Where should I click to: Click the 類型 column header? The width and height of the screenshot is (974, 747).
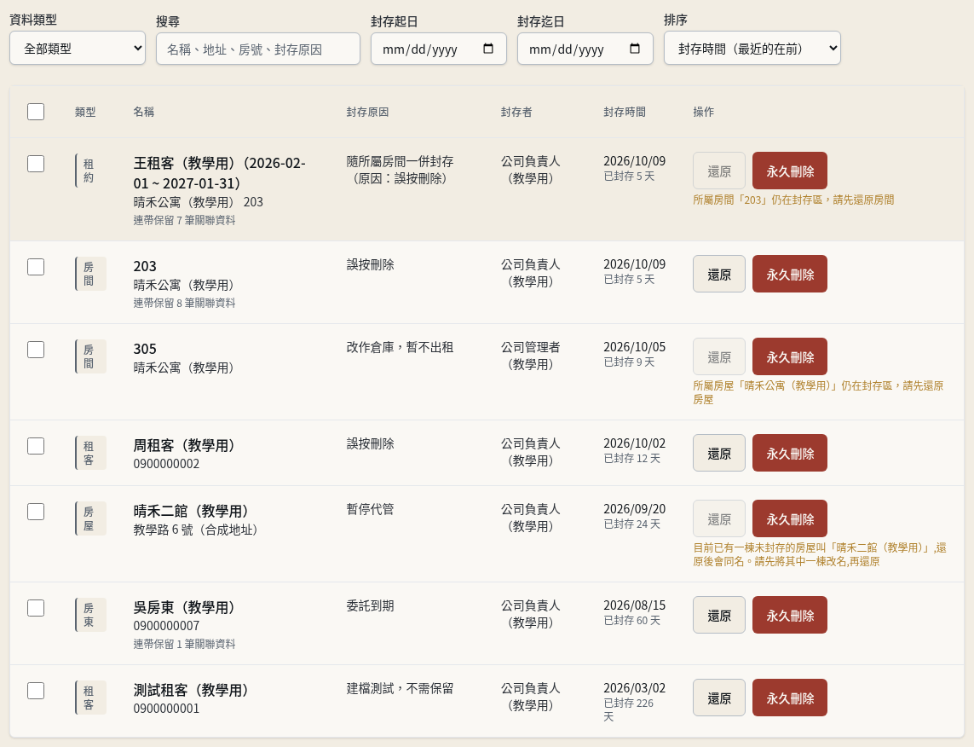click(85, 112)
